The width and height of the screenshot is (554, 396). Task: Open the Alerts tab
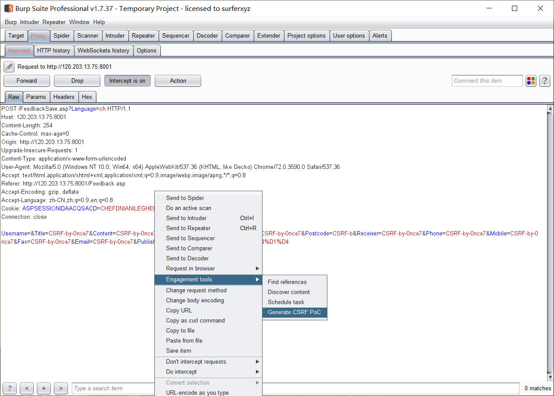coord(380,36)
